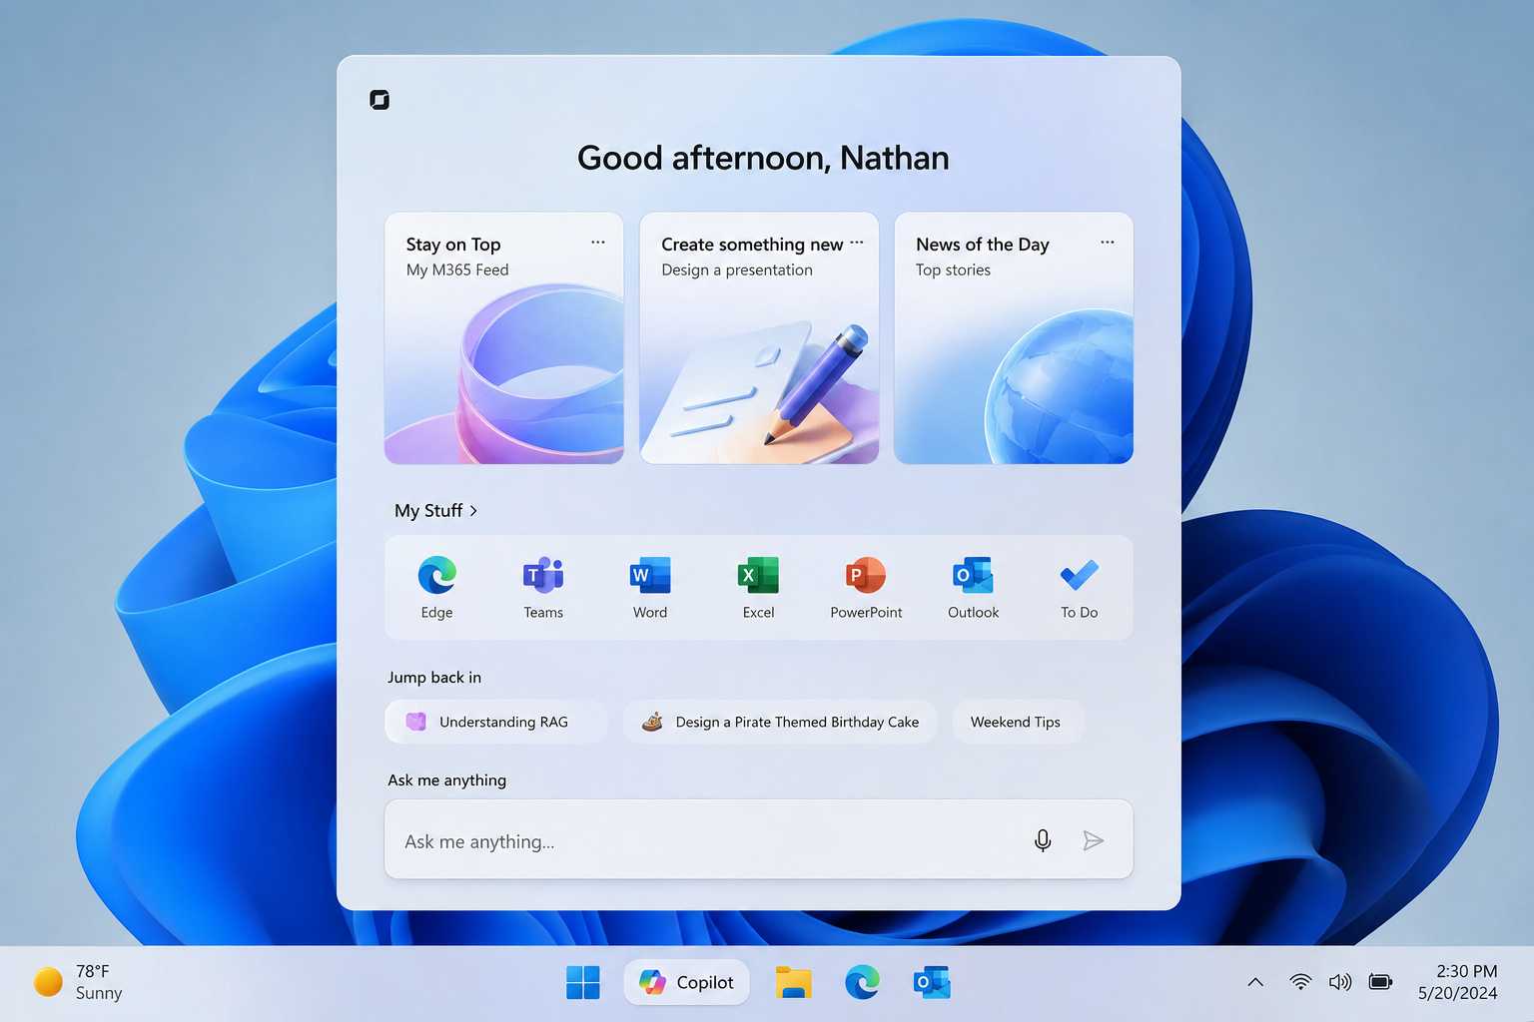Viewport: 1534px width, 1022px height.
Task: Click the battery icon in the system tray
Action: point(1381,982)
